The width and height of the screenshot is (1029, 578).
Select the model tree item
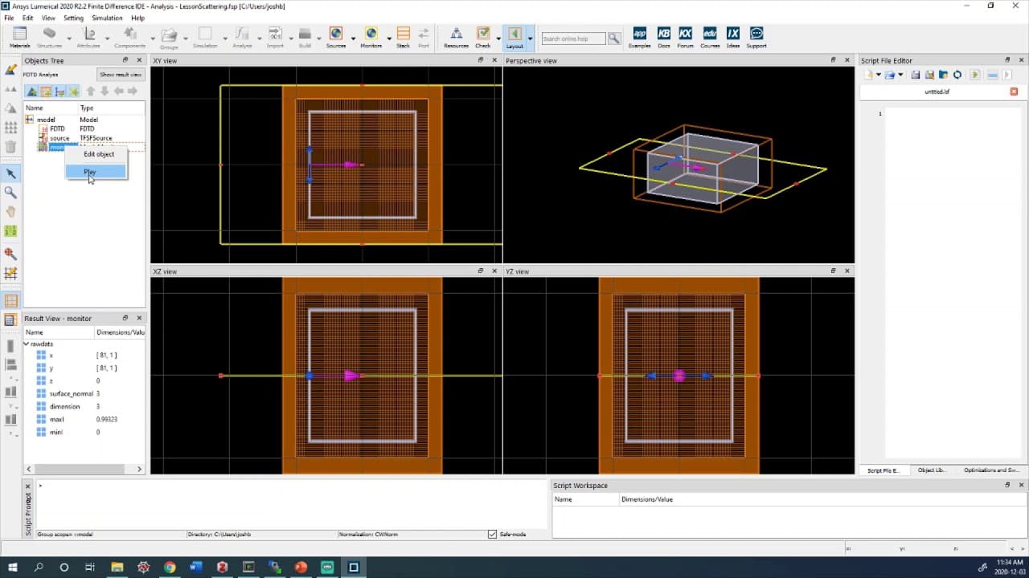coord(46,120)
